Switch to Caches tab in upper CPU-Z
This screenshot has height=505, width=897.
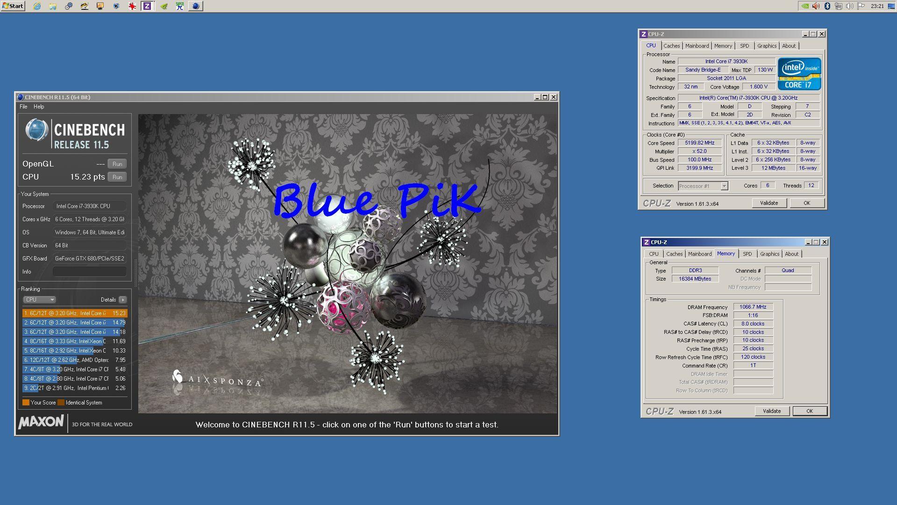click(x=671, y=46)
